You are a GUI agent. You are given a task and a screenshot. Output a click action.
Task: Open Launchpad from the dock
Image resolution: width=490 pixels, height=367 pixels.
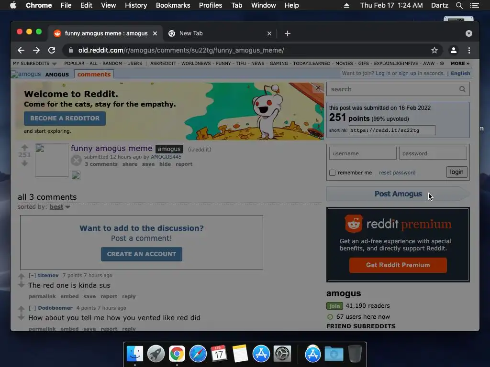point(156,354)
